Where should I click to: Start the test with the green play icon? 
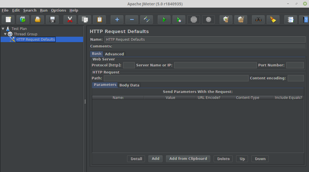tap(164, 19)
